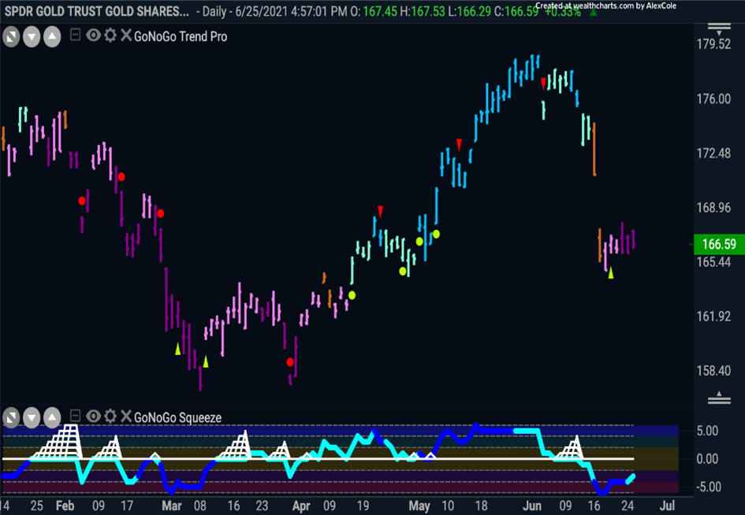
Task: Click the L:166.29 low value
Action: (x=471, y=11)
